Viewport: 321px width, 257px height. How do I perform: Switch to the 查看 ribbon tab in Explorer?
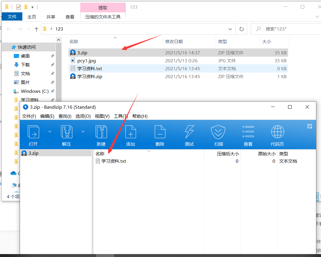click(70, 17)
